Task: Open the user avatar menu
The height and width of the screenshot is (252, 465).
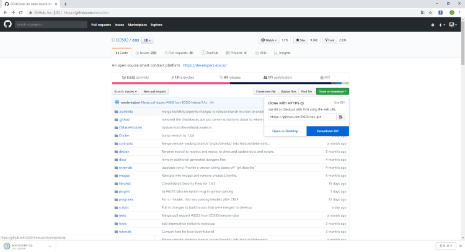Action: click(x=453, y=25)
